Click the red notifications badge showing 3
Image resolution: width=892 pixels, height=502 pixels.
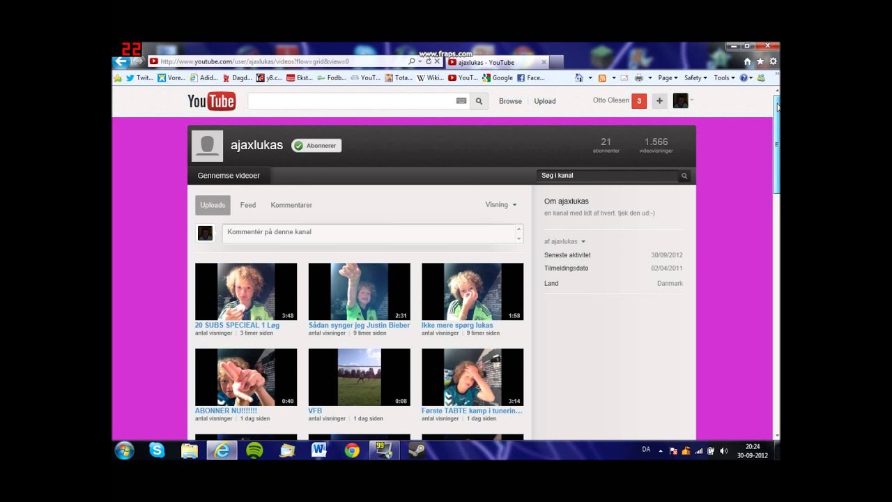click(639, 101)
